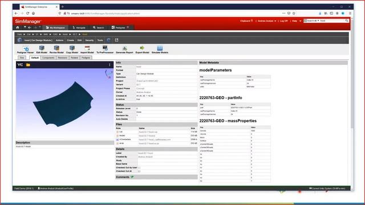
Task: Open the Simulate Models tool
Action: [x=160, y=50]
